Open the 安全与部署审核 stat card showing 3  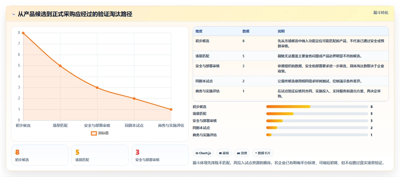[x=160, y=155]
